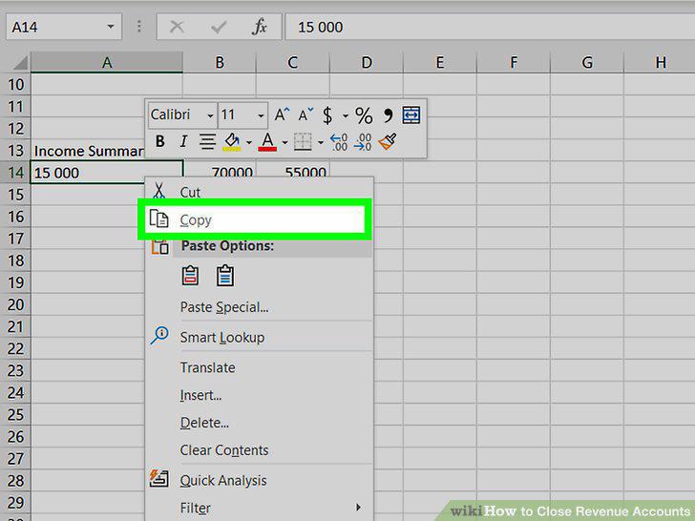
Task: Click cell containing 70000
Action: pyautogui.click(x=220, y=171)
